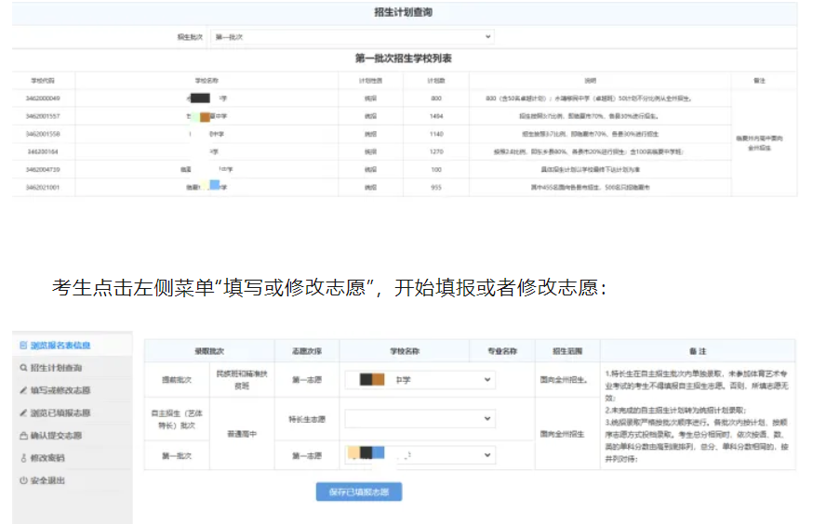Screen dimensions: 813x524
Task: Select the row with school code 3462001557
Action: click(x=43, y=116)
